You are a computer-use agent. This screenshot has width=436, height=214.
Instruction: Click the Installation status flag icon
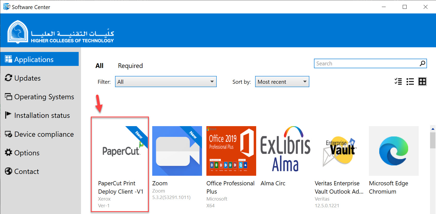[8, 115]
